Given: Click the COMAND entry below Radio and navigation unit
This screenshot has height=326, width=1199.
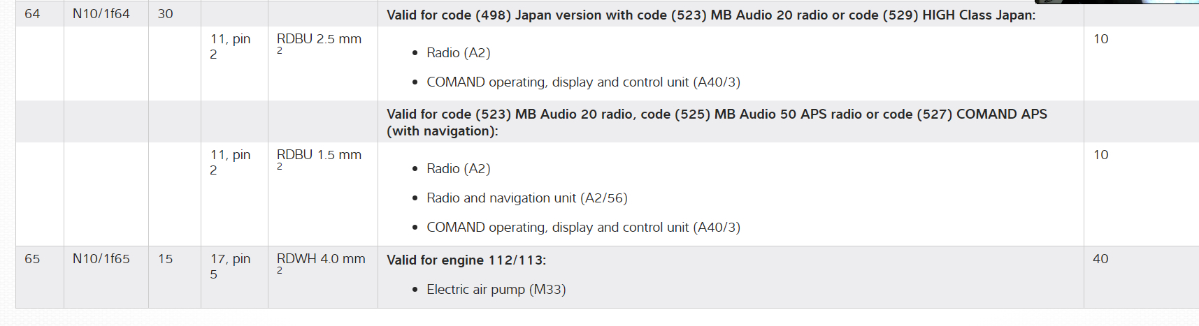Looking at the screenshot, I should pyautogui.click(x=583, y=228).
